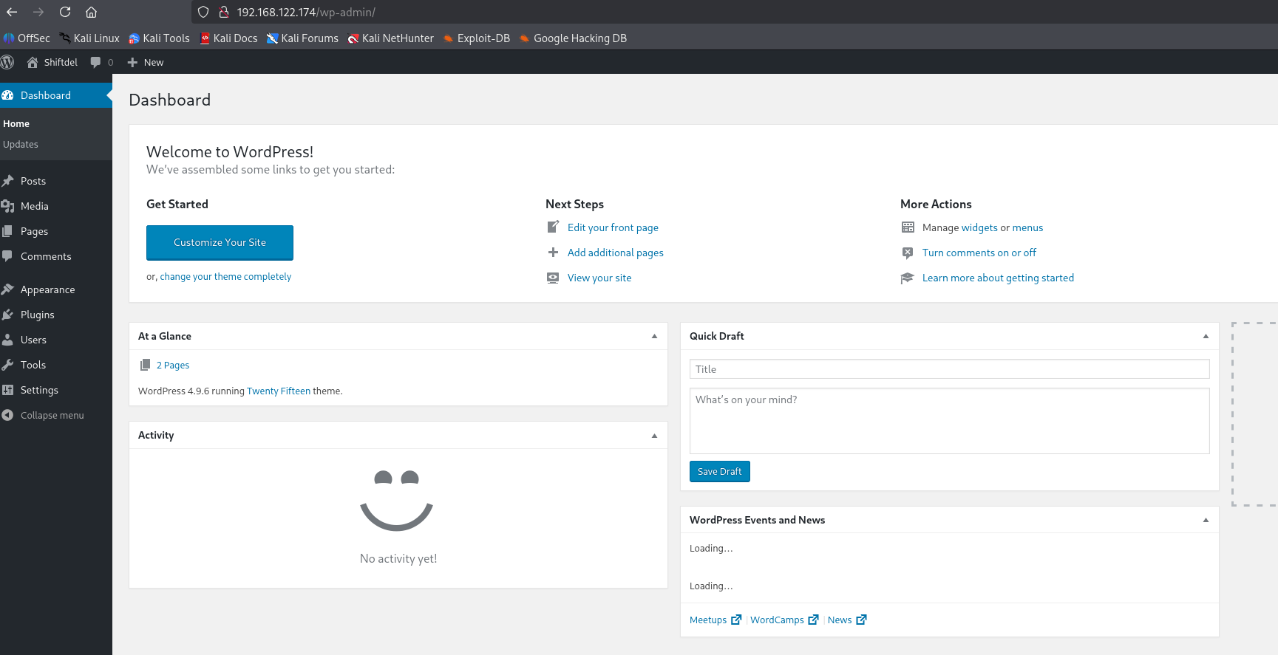The height and width of the screenshot is (655, 1278).
Task: Click the Settings sliders icon
Action: [7, 390]
